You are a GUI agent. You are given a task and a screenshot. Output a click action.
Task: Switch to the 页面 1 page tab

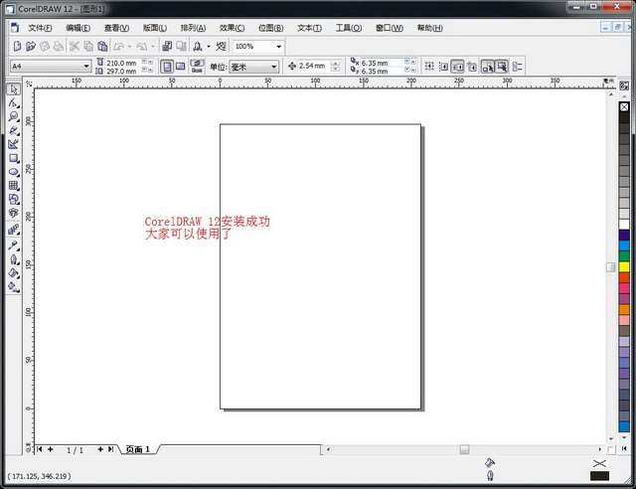(138, 449)
